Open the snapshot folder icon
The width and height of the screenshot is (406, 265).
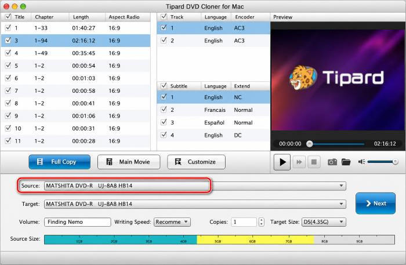346,162
